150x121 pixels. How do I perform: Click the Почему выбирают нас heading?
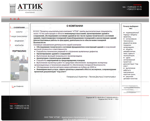131,27
